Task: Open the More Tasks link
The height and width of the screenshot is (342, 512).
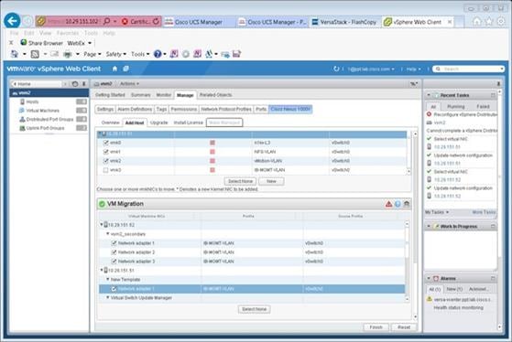Action: click(484, 212)
